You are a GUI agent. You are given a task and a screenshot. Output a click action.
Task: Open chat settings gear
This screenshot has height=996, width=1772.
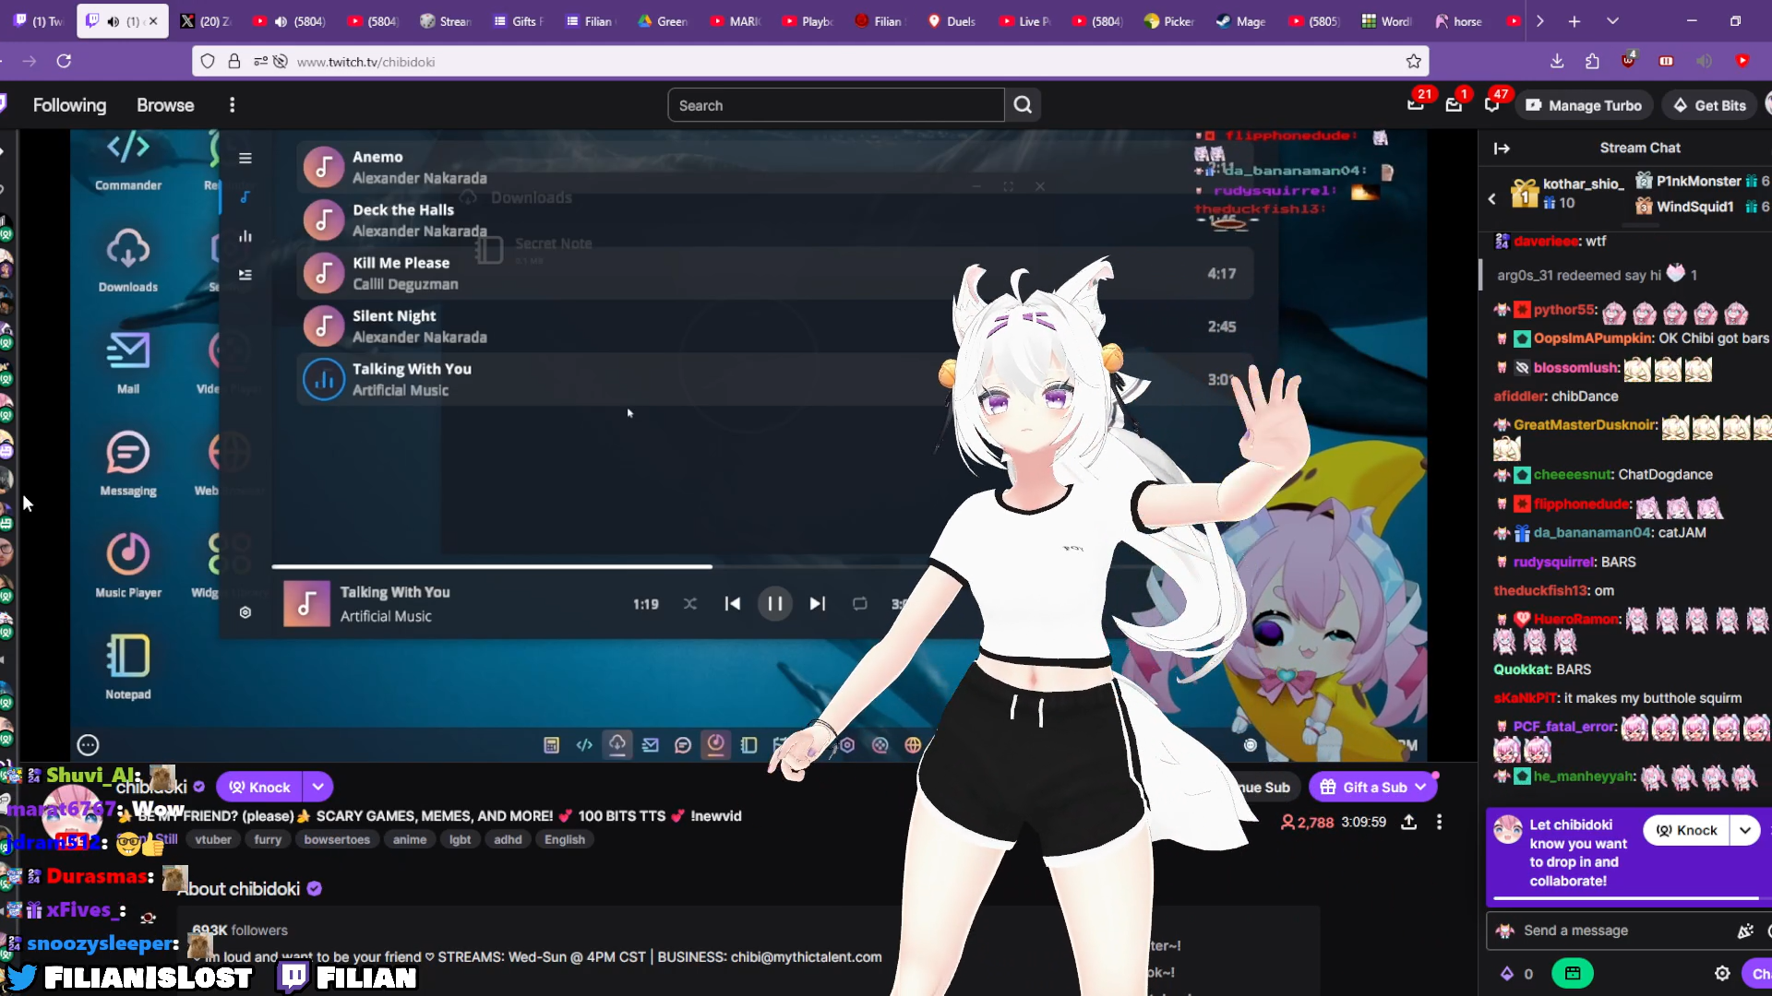click(x=1722, y=973)
